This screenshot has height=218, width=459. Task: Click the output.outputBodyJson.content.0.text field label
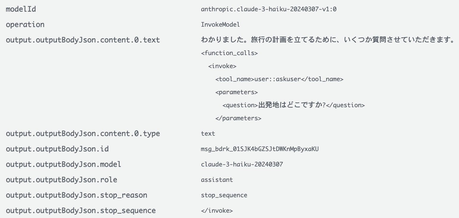pos(83,40)
